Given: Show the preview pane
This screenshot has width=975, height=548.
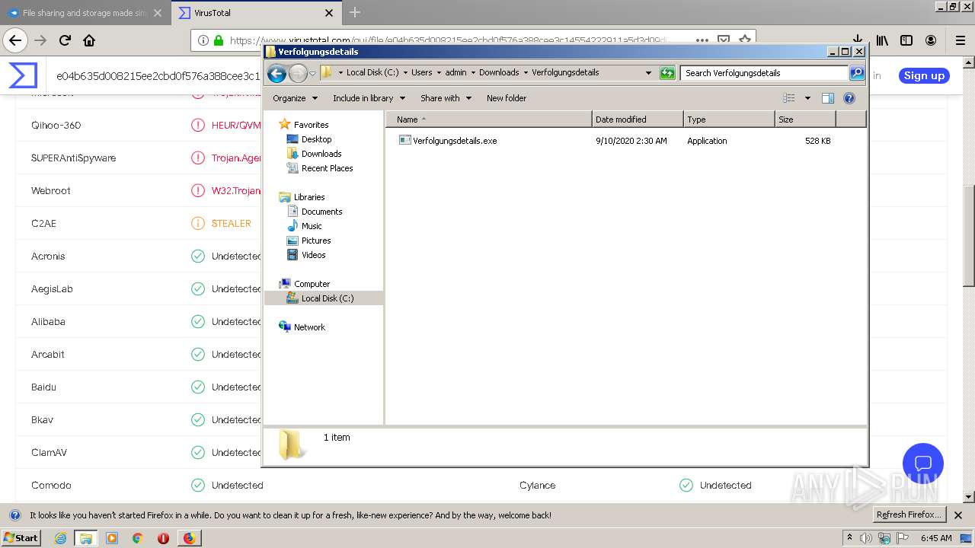Looking at the screenshot, I should tap(828, 98).
